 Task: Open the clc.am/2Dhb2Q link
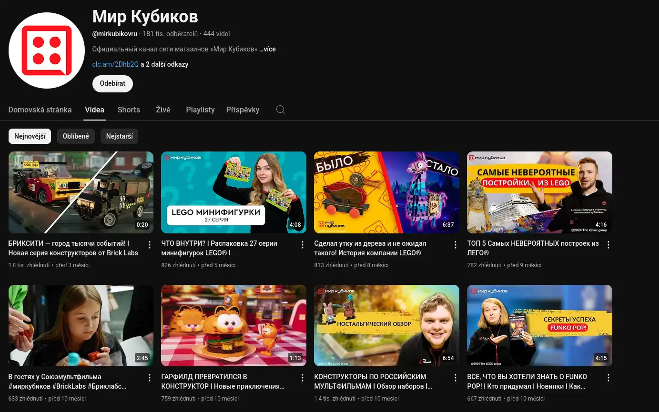tap(115, 64)
